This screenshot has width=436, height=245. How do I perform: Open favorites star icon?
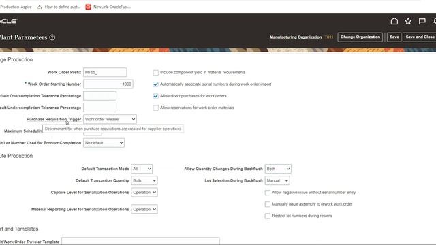(408, 21)
